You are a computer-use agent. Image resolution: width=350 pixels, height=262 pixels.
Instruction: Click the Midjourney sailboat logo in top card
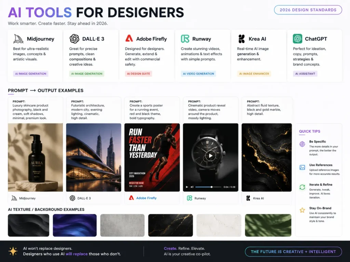coord(18,39)
